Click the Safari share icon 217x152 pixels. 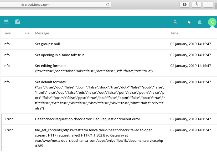196,4
